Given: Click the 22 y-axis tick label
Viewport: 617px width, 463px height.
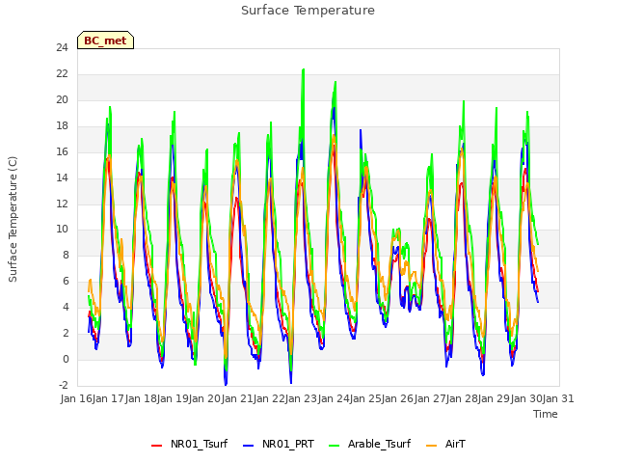Looking at the screenshot, I should [x=62, y=74].
